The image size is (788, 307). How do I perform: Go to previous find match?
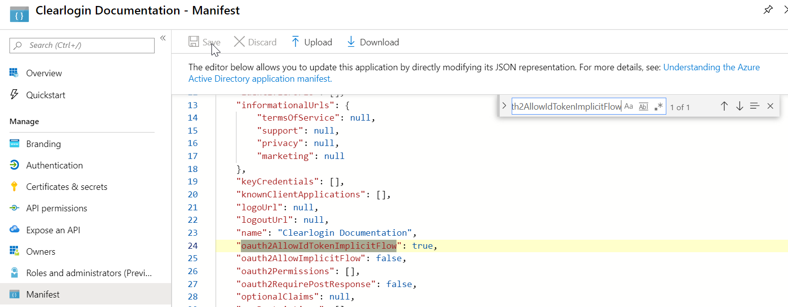coord(724,106)
